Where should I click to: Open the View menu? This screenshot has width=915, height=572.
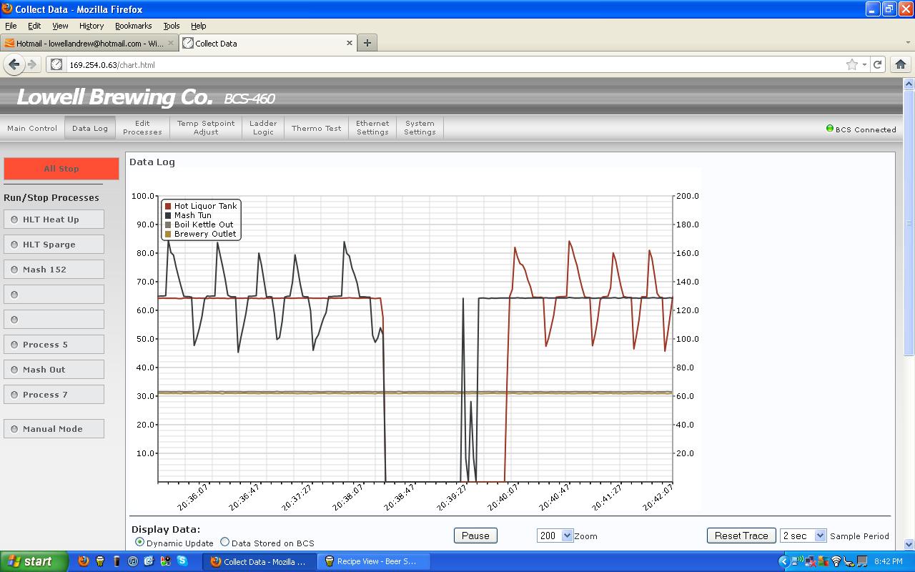pyautogui.click(x=60, y=26)
